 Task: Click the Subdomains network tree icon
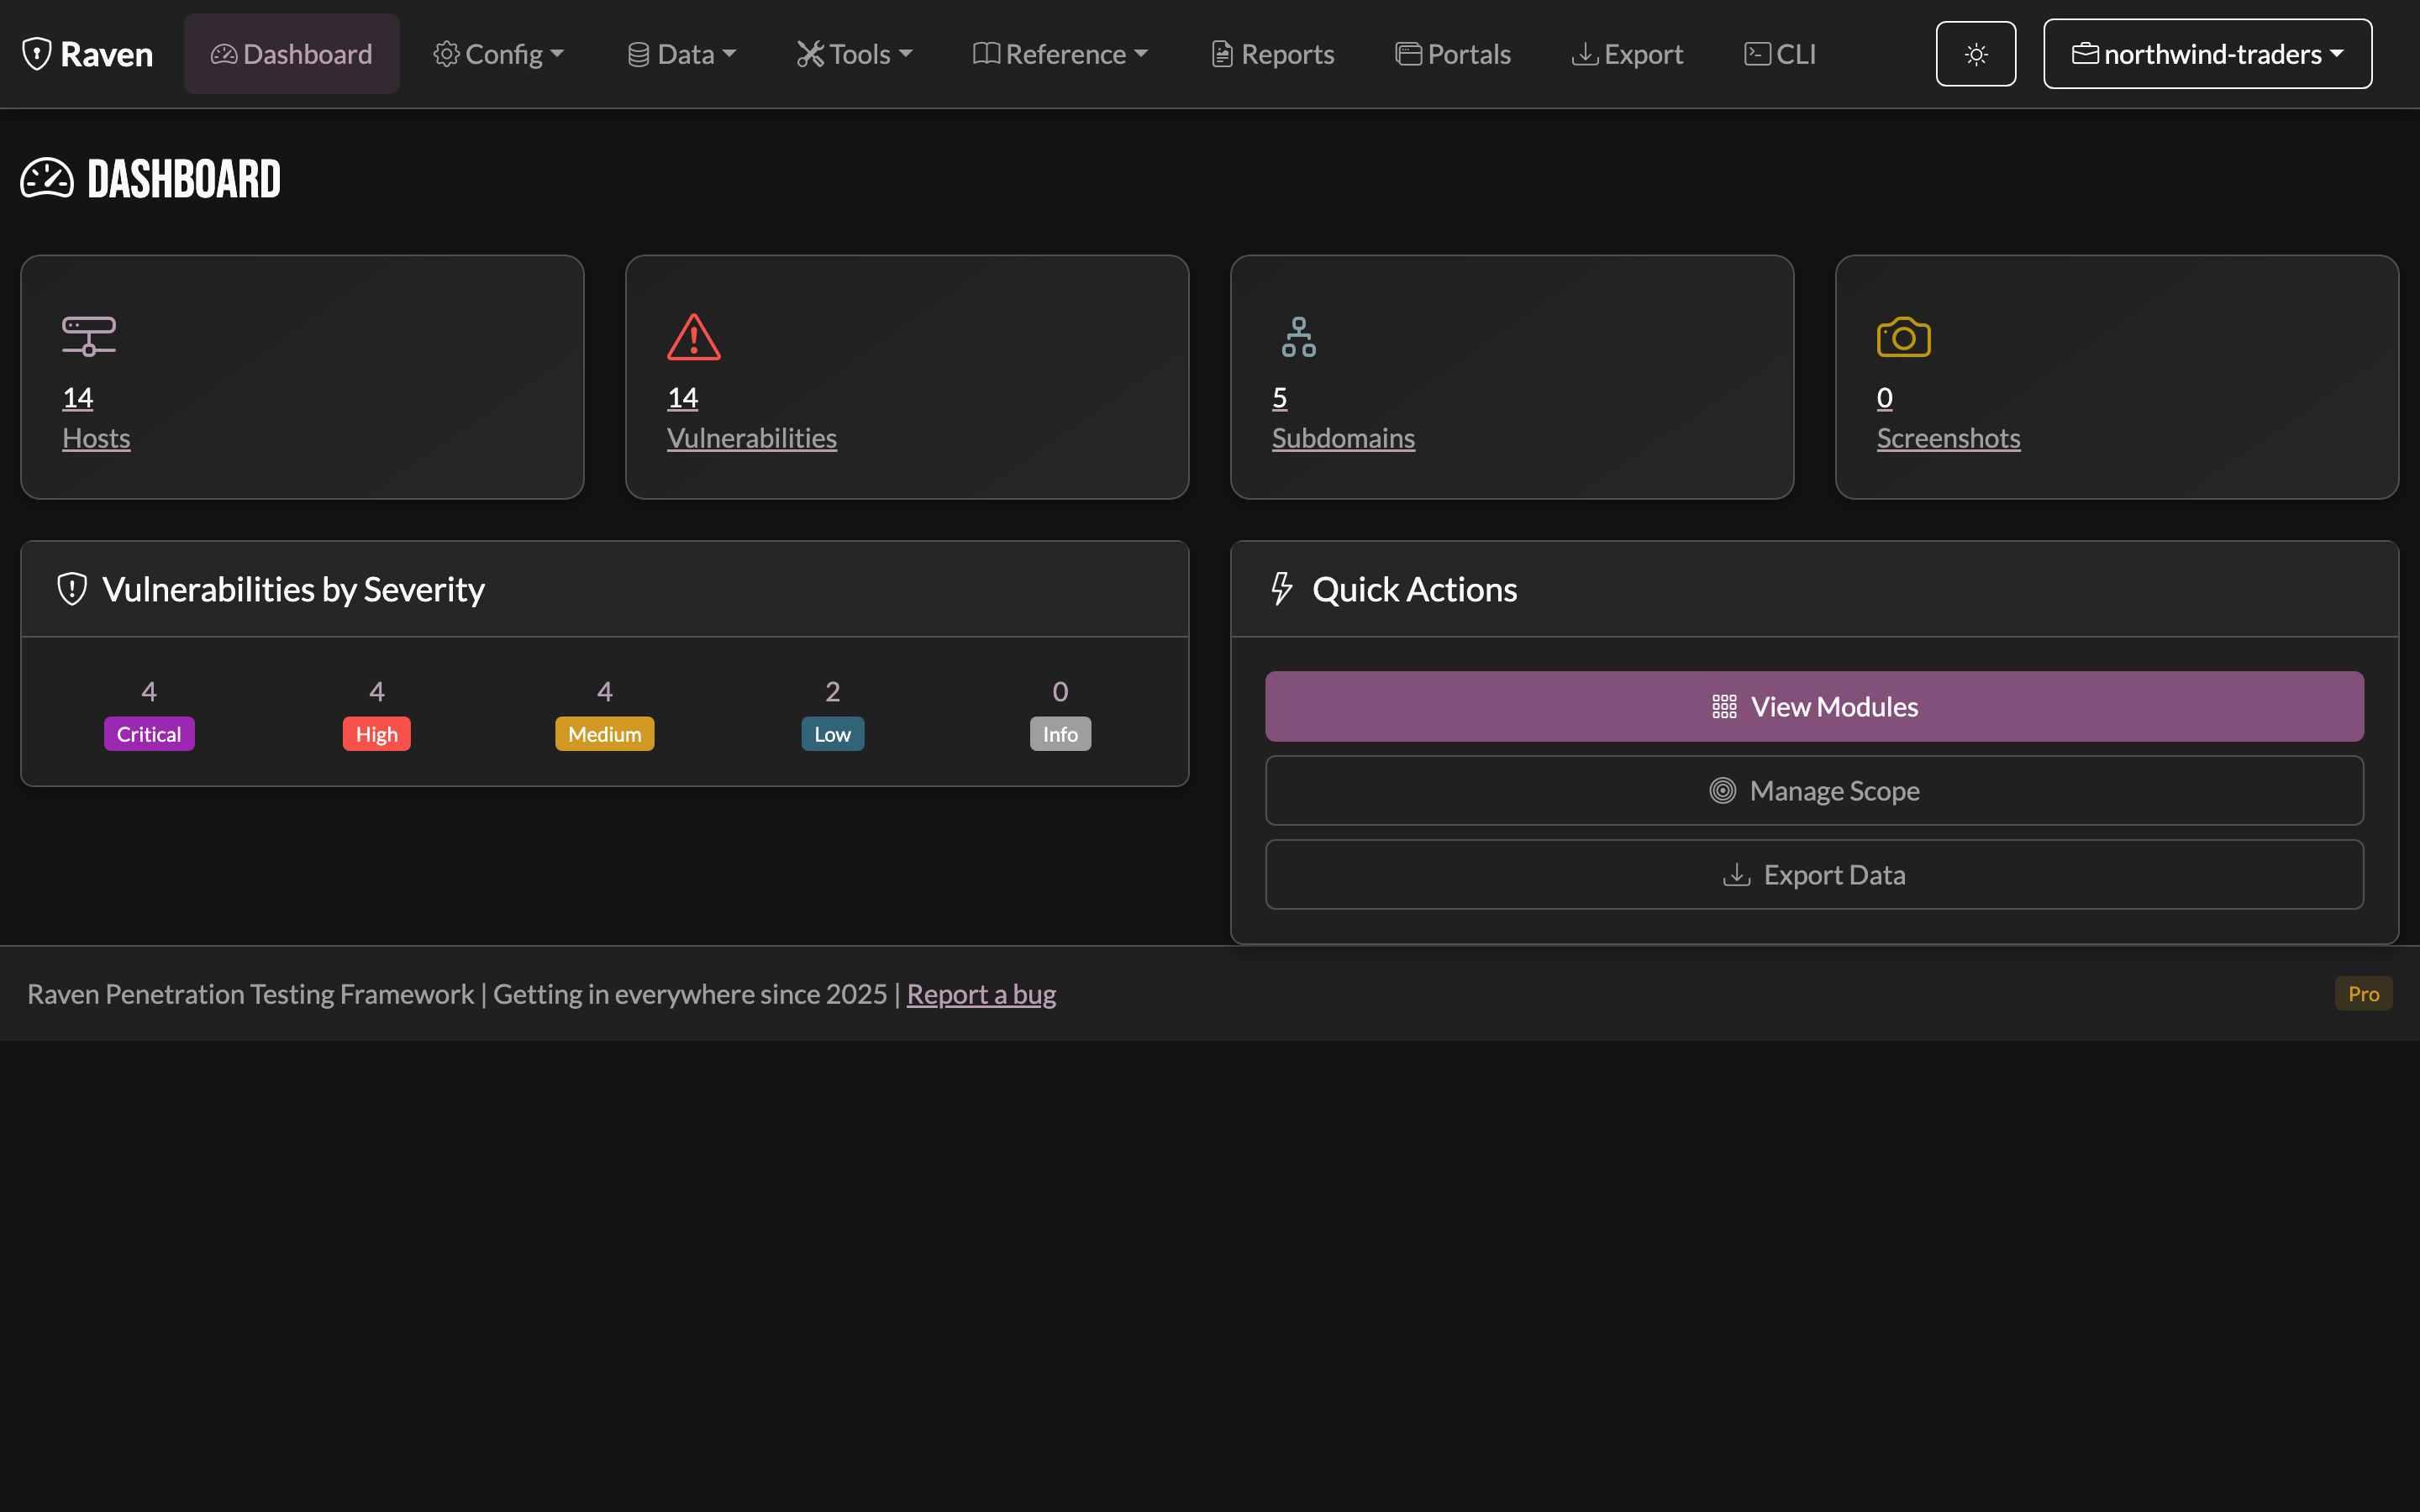[x=1299, y=337]
